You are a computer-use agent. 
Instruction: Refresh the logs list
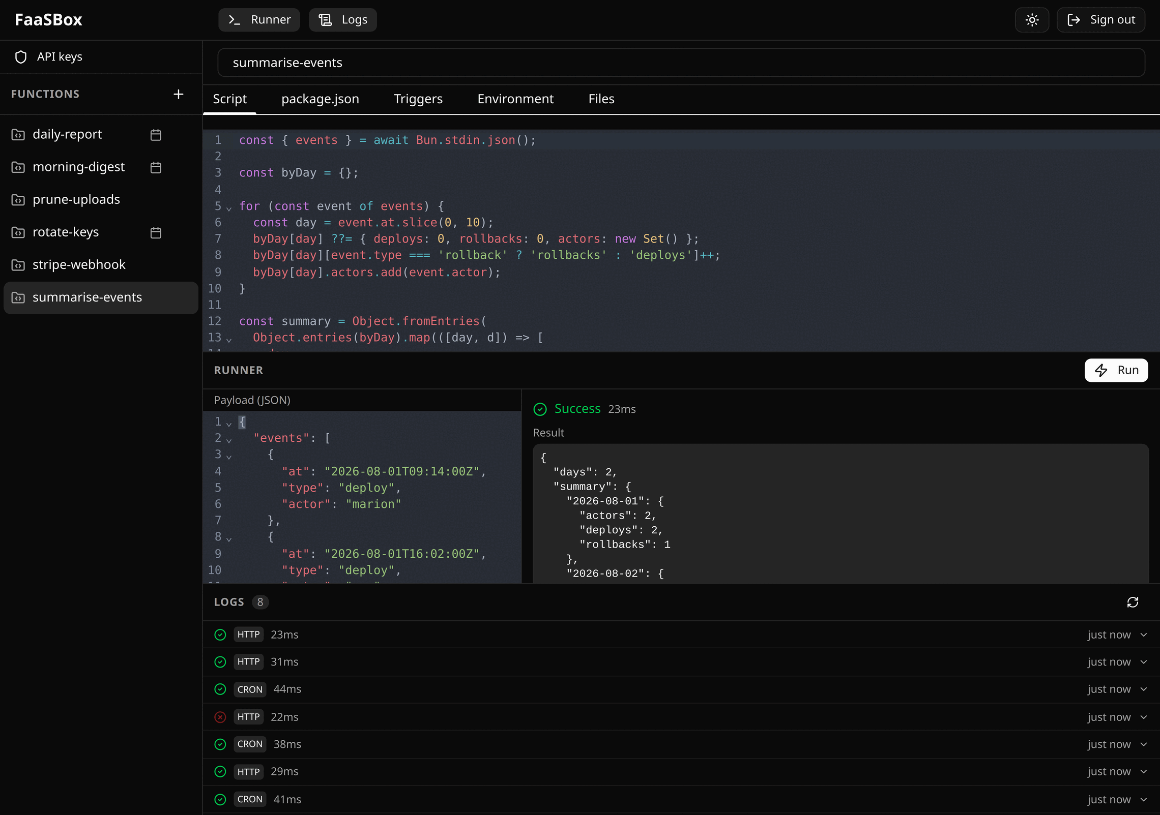tap(1133, 602)
